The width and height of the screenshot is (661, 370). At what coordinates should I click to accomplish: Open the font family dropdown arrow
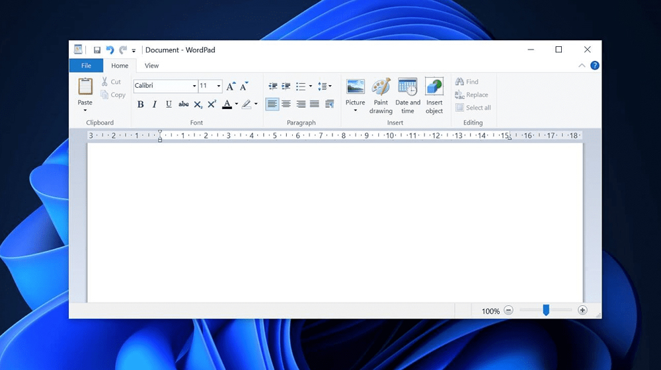[194, 86]
